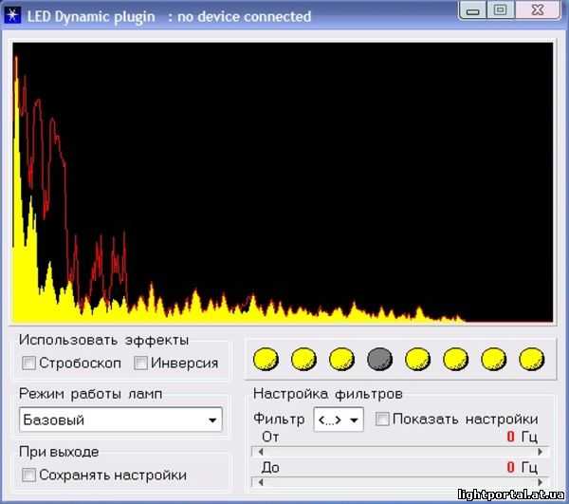The height and width of the screenshot is (504, 569).
Task: Click right arrow of the До slider
Action: [540, 482]
